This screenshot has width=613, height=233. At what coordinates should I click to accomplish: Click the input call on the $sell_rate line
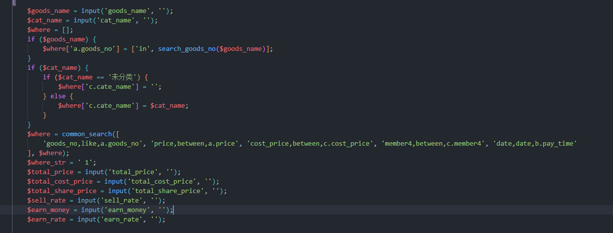[87, 201]
